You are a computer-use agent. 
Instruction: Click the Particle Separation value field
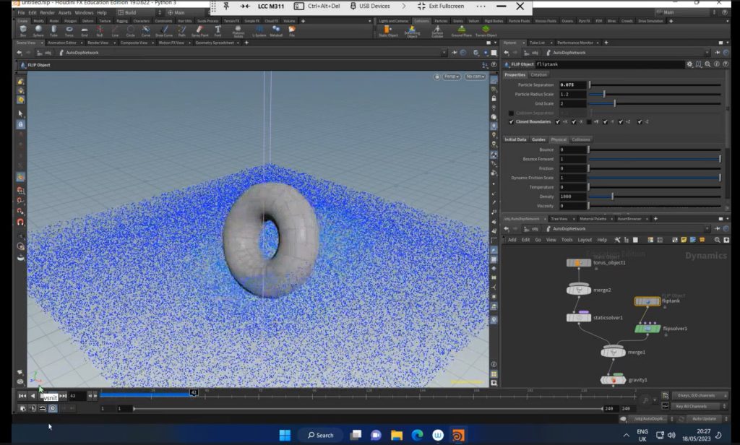(572, 85)
